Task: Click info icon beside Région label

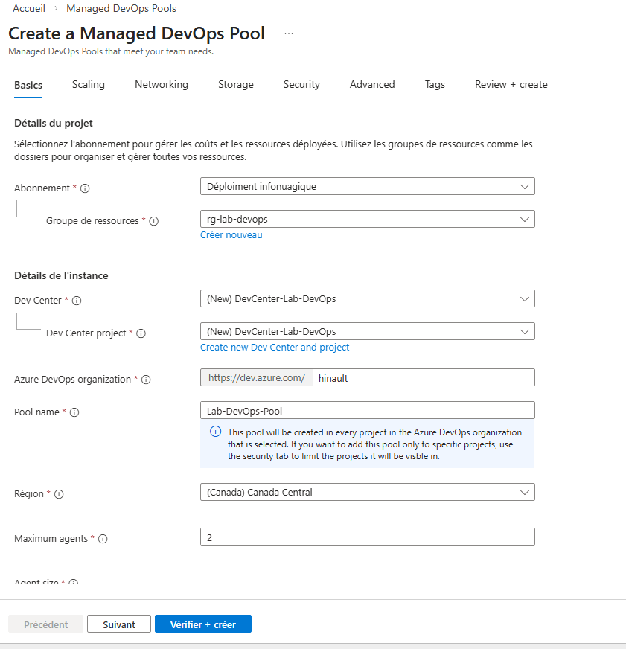Action: click(x=59, y=494)
